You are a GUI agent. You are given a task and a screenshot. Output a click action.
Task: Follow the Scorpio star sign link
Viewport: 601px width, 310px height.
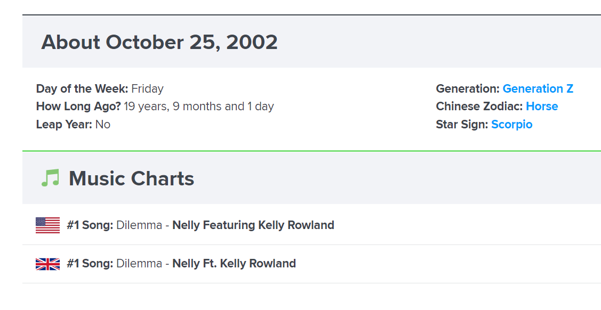click(x=511, y=125)
